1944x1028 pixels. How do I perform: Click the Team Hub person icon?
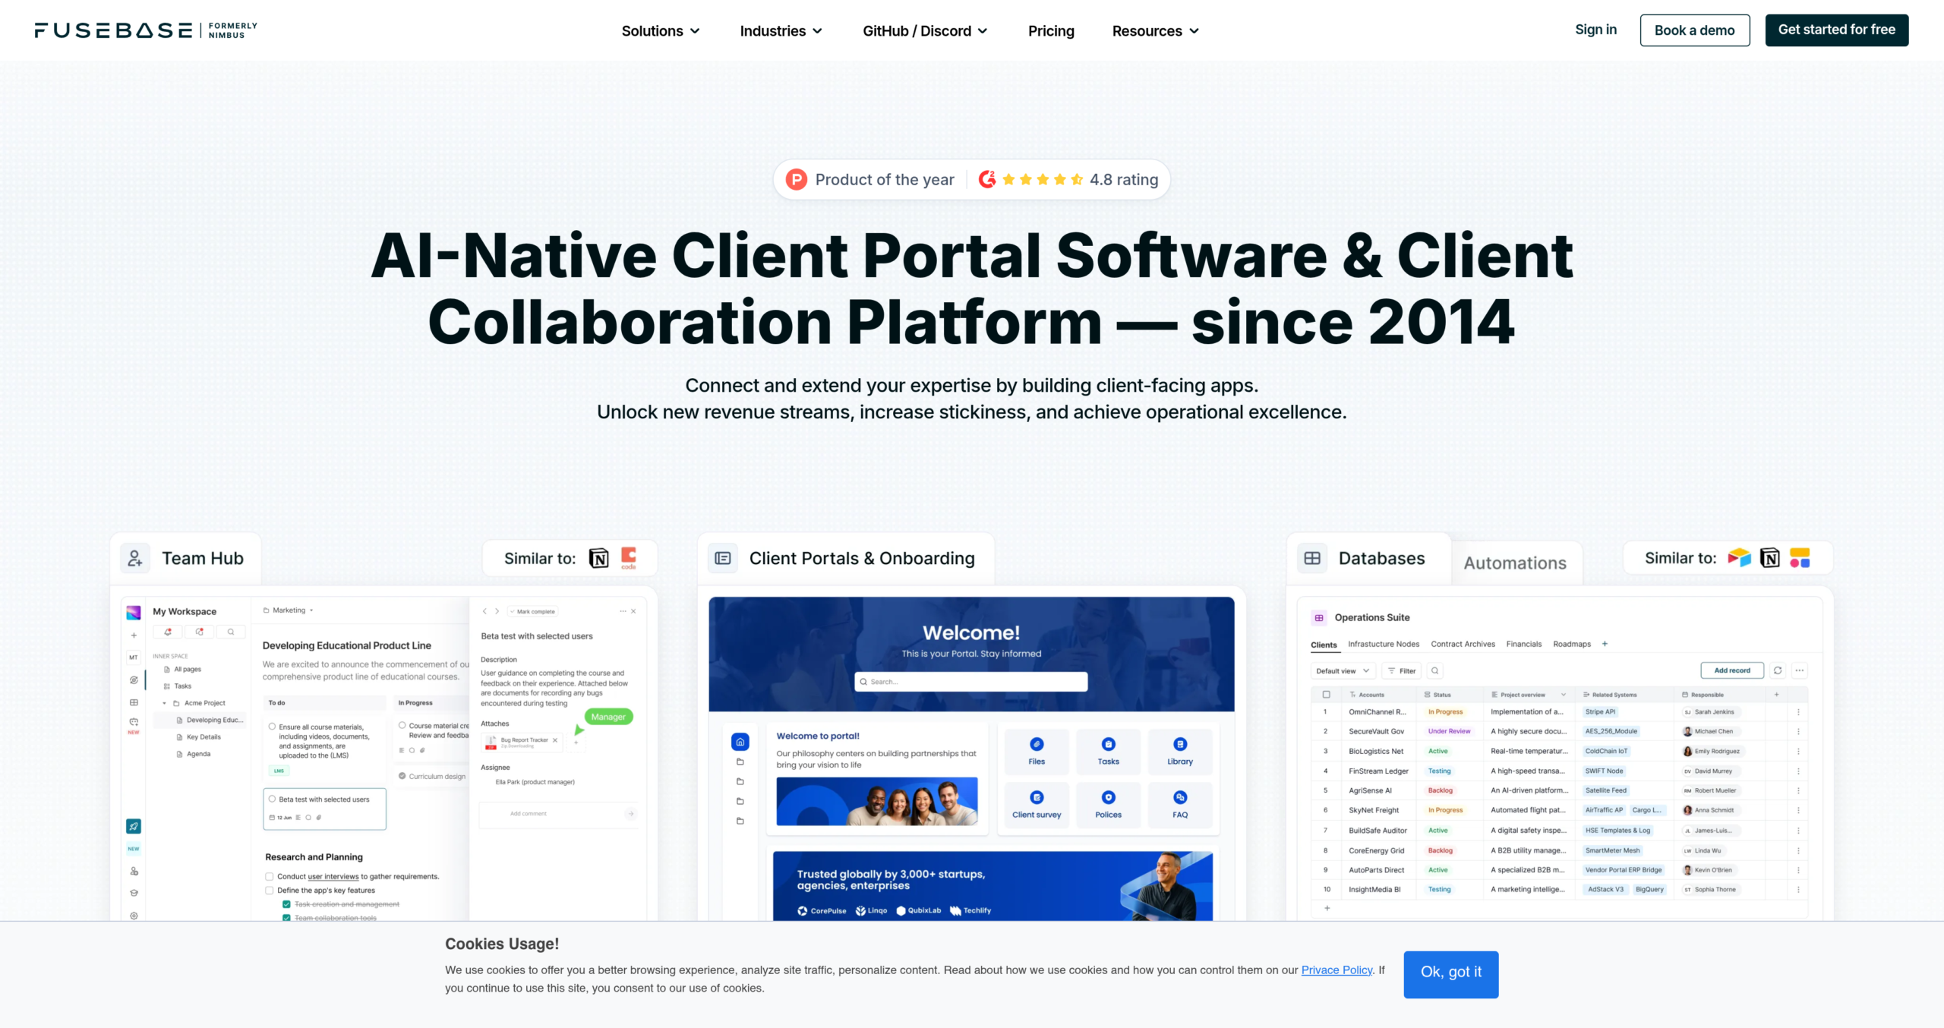pos(134,559)
